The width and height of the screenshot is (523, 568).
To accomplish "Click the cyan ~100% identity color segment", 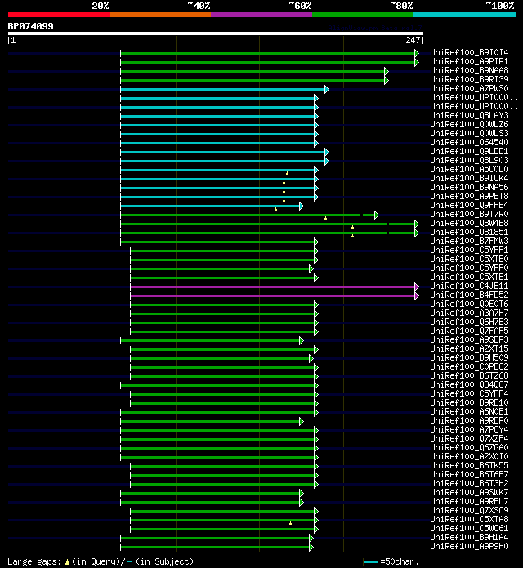I will coord(465,15).
